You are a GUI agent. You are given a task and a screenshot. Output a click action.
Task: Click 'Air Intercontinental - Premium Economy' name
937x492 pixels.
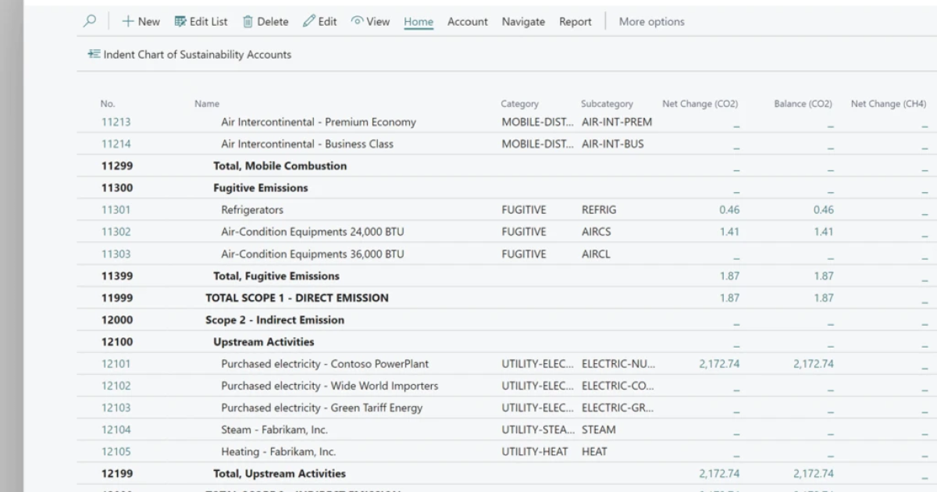click(x=319, y=122)
